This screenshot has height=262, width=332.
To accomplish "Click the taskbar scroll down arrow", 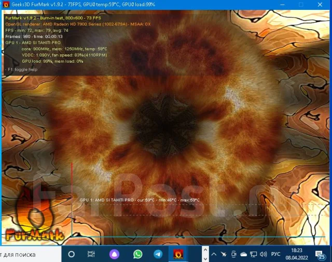I will (x=205, y=258).
